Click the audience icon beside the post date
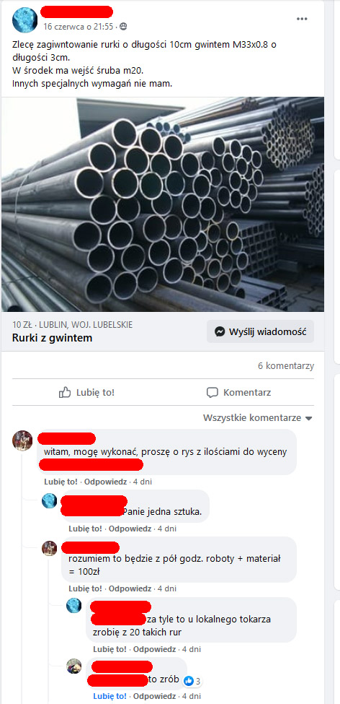The height and width of the screenshot is (704, 340). pos(123,27)
